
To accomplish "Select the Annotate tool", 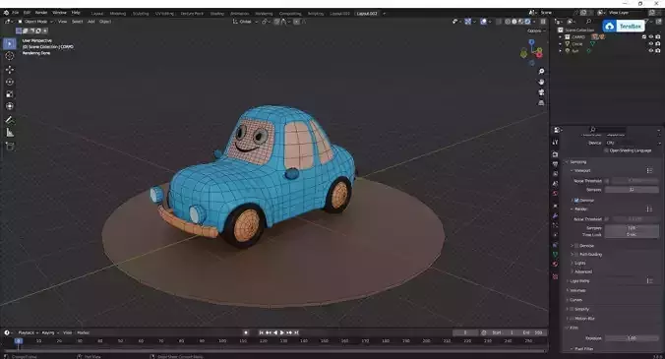I will [9, 120].
